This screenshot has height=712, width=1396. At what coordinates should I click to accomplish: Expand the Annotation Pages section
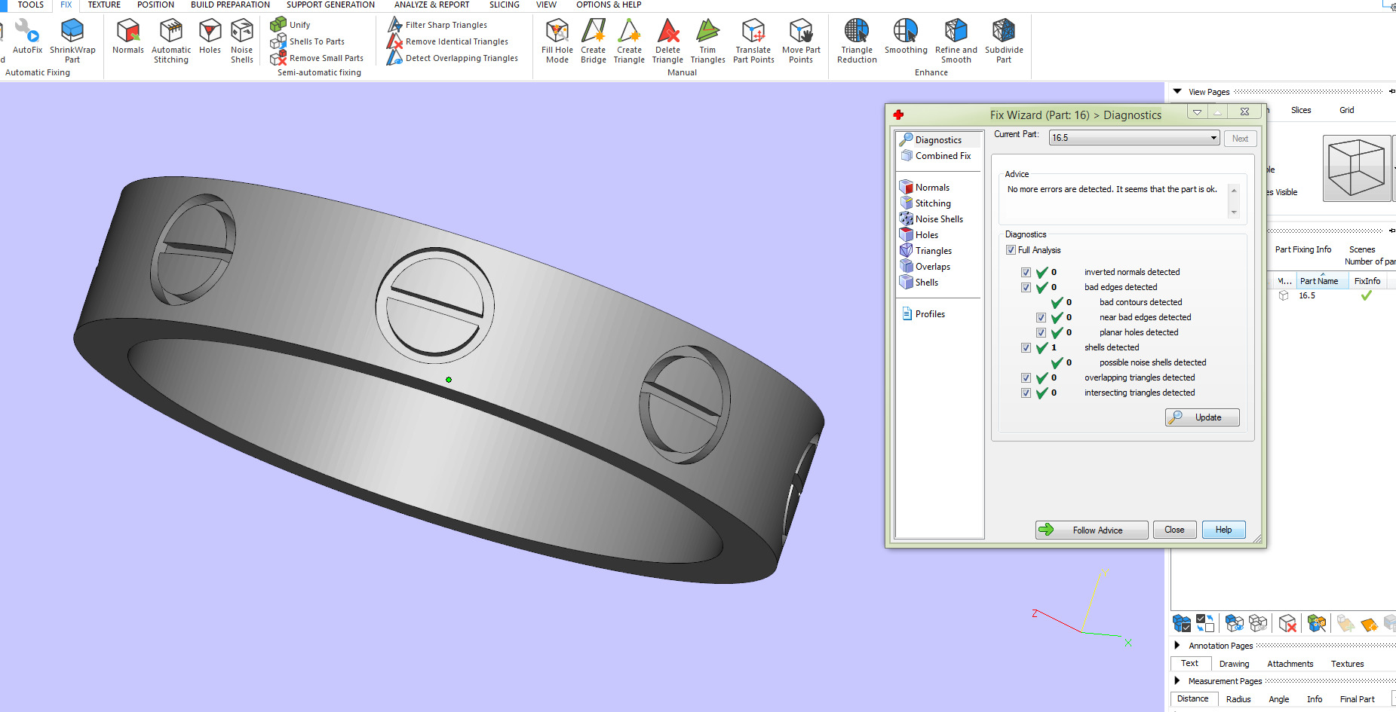[x=1177, y=645]
